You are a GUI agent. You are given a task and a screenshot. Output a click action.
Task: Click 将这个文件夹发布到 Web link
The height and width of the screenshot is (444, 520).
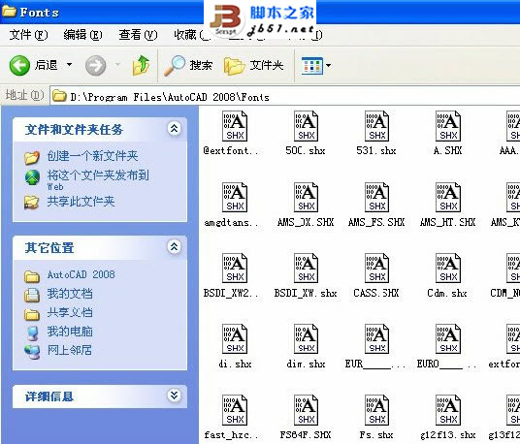pos(98,179)
